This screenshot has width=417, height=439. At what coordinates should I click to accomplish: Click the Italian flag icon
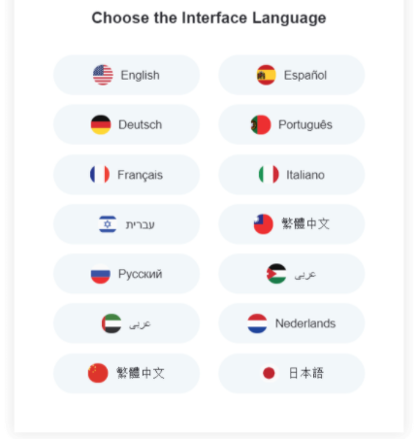pyautogui.click(x=269, y=174)
